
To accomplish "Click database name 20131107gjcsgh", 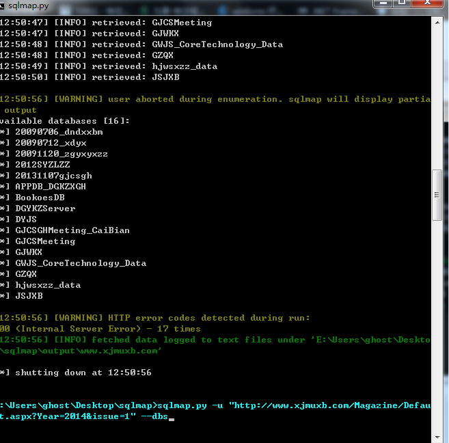I will click(53, 176).
